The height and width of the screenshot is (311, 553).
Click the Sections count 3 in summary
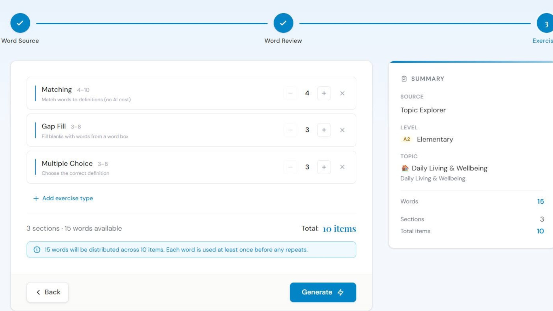pos(542,219)
